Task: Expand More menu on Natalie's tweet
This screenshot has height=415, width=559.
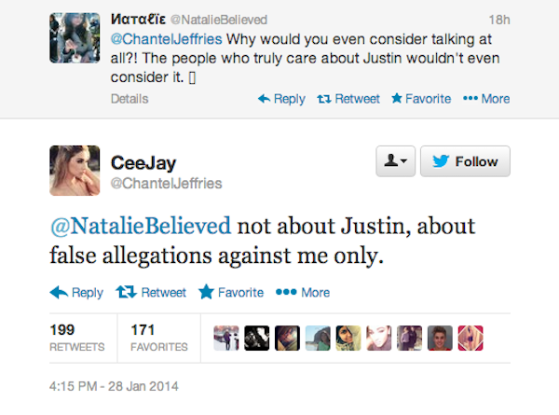Action: point(485,98)
